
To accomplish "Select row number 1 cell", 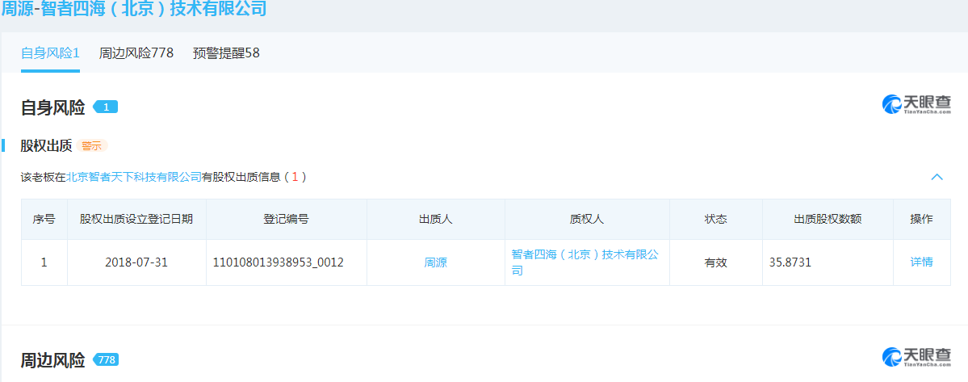I will tap(44, 262).
